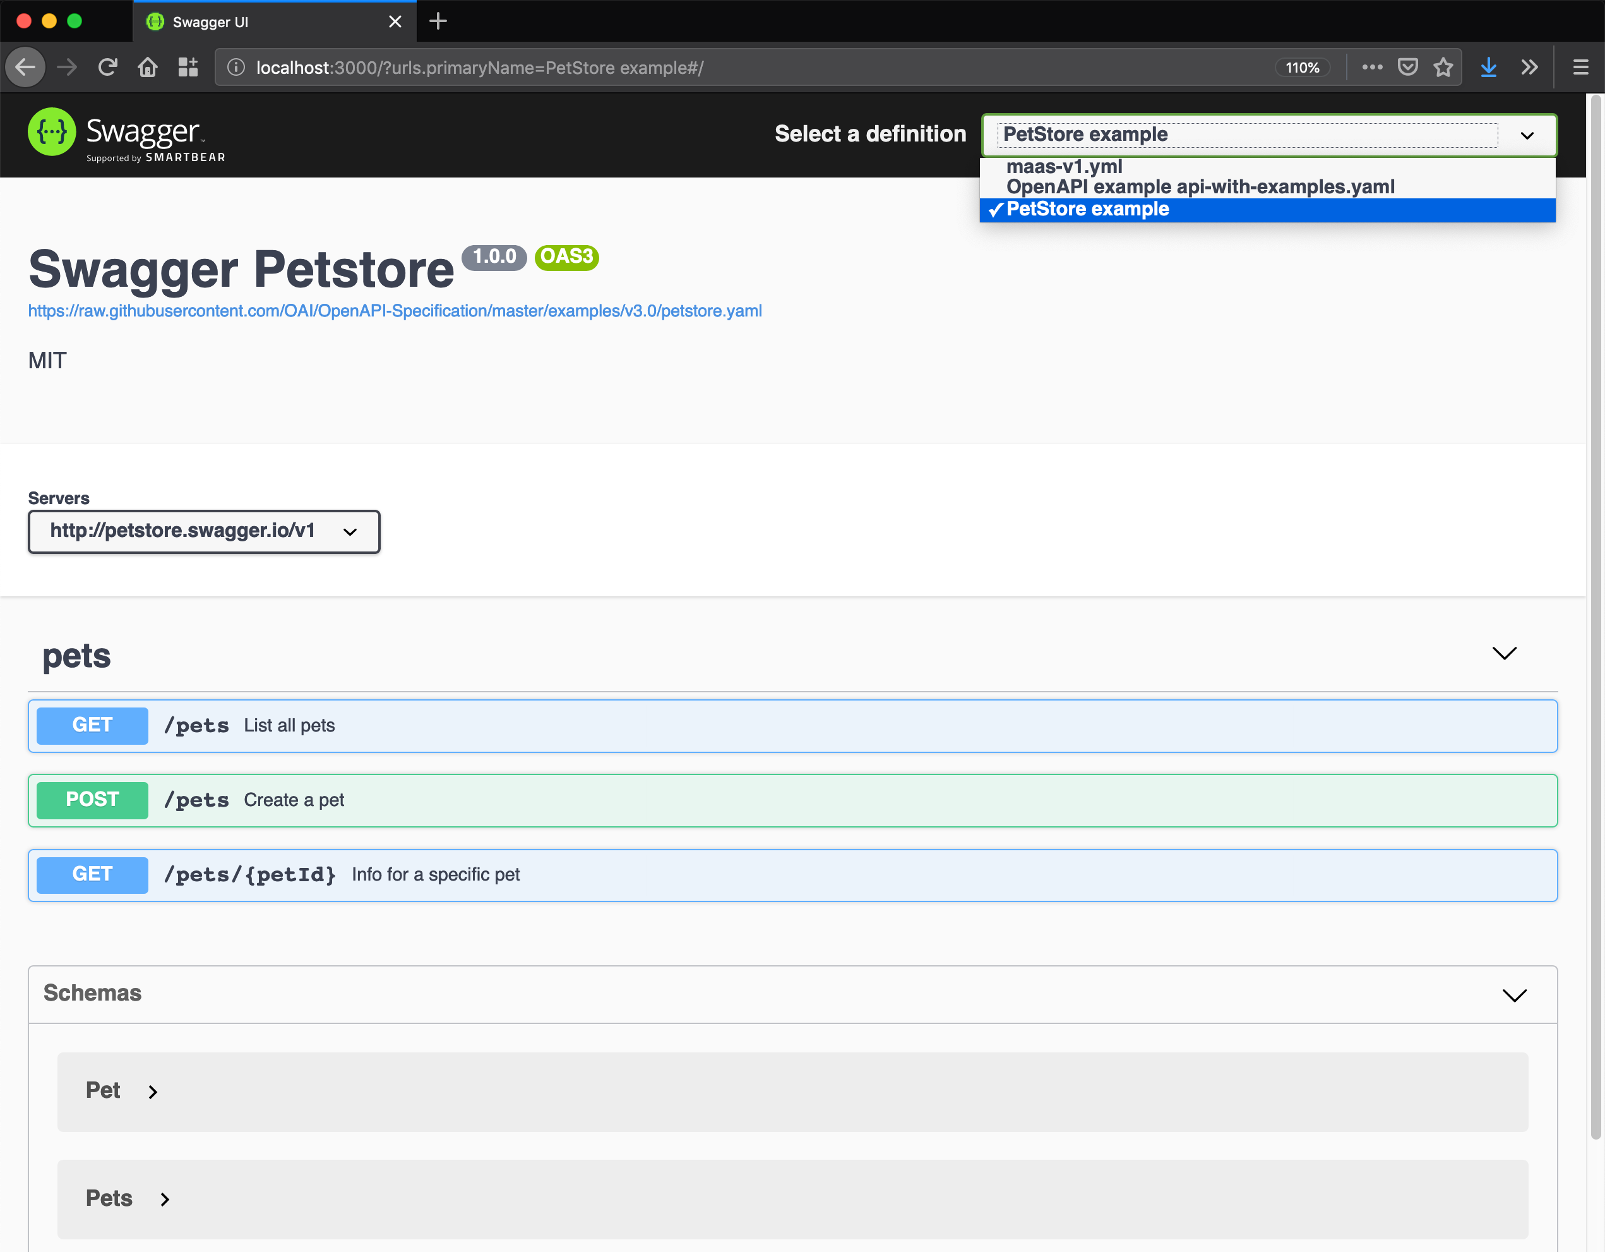This screenshot has height=1252, width=1605.
Task: Reload the page with the refresh icon
Action: [108, 68]
